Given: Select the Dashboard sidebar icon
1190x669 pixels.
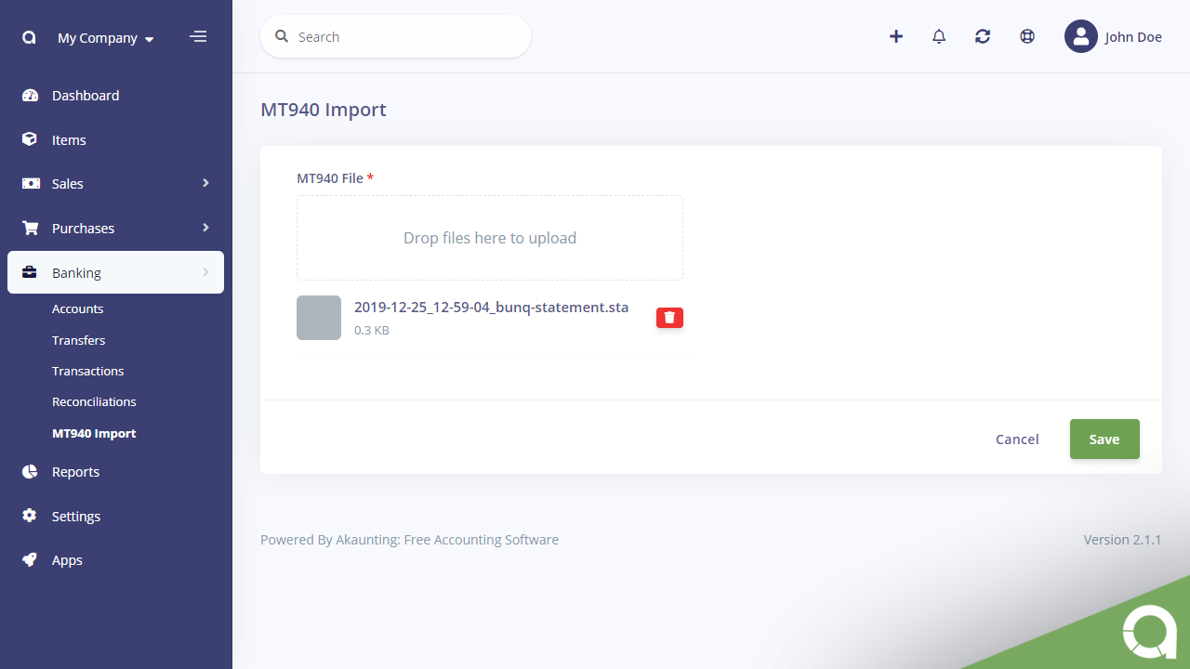Looking at the screenshot, I should coord(29,95).
